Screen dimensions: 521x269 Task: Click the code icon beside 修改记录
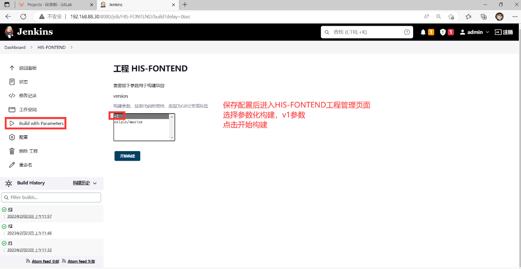(12, 96)
